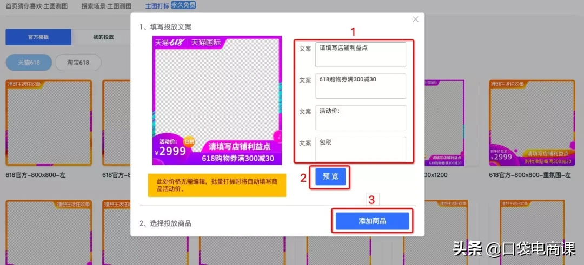
Task: Click the 添加商品 button
Action: (373, 221)
